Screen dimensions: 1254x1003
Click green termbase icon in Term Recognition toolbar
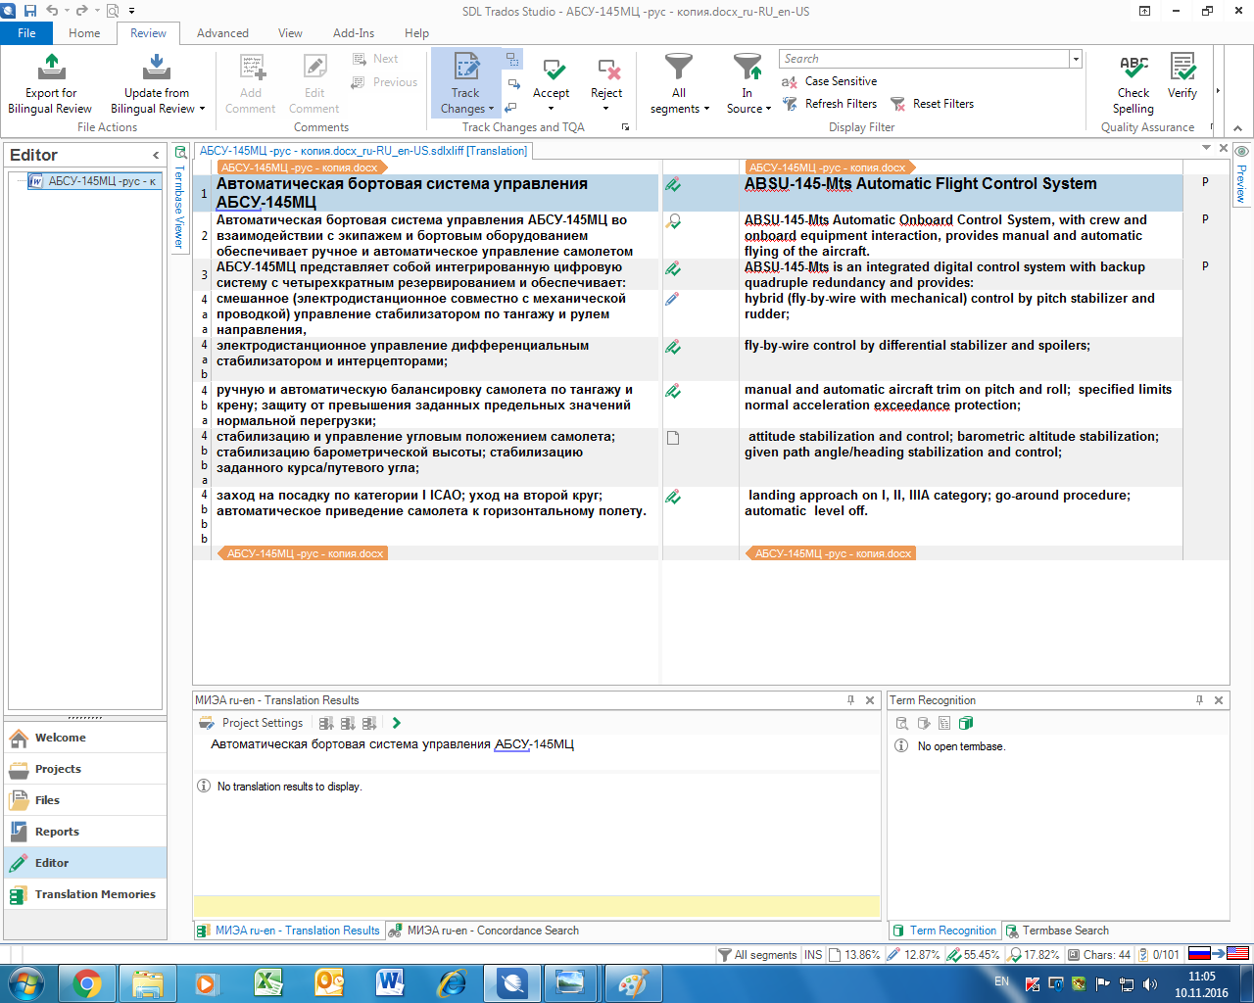966,723
